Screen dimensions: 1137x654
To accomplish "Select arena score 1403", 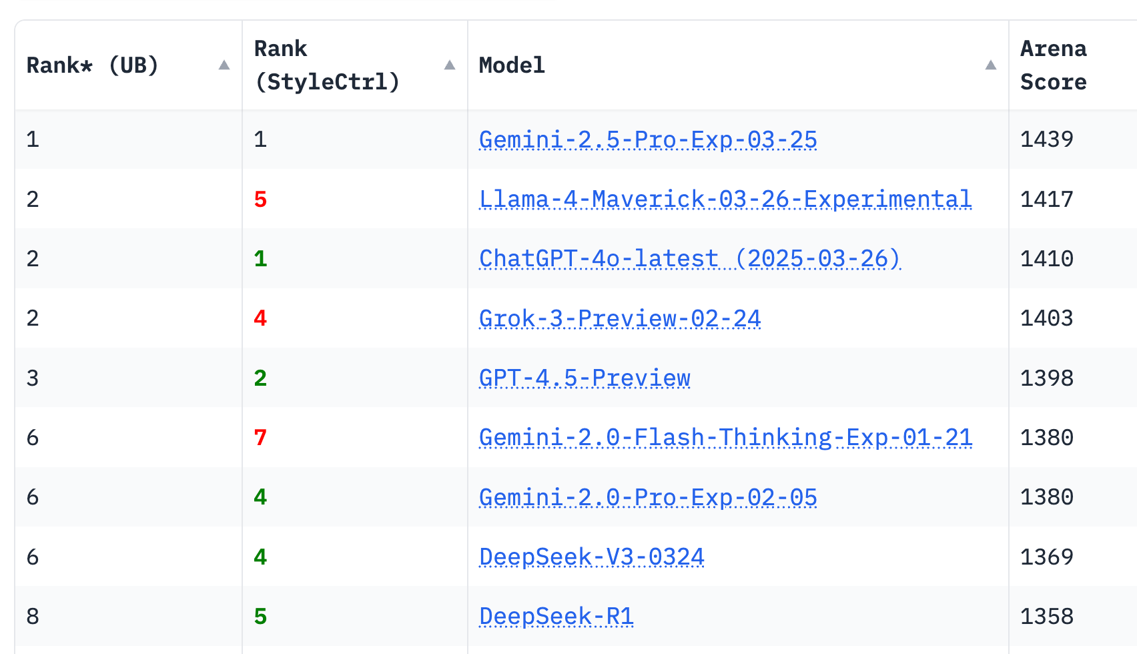I will [1047, 318].
